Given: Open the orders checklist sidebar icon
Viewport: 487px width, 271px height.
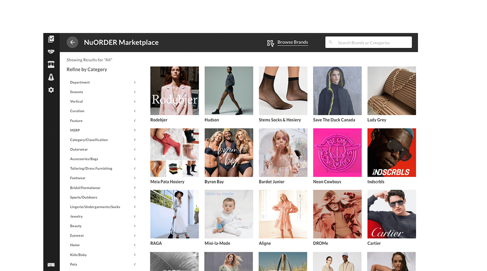Looking at the screenshot, I should pyautogui.click(x=51, y=39).
